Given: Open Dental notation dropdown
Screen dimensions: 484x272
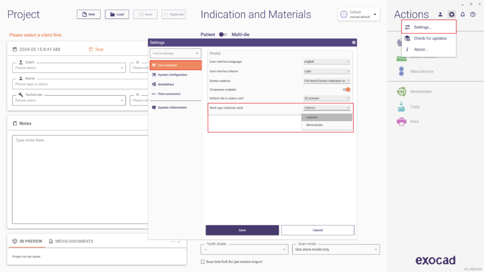Looking at the screenshot, I should (327, 81).
